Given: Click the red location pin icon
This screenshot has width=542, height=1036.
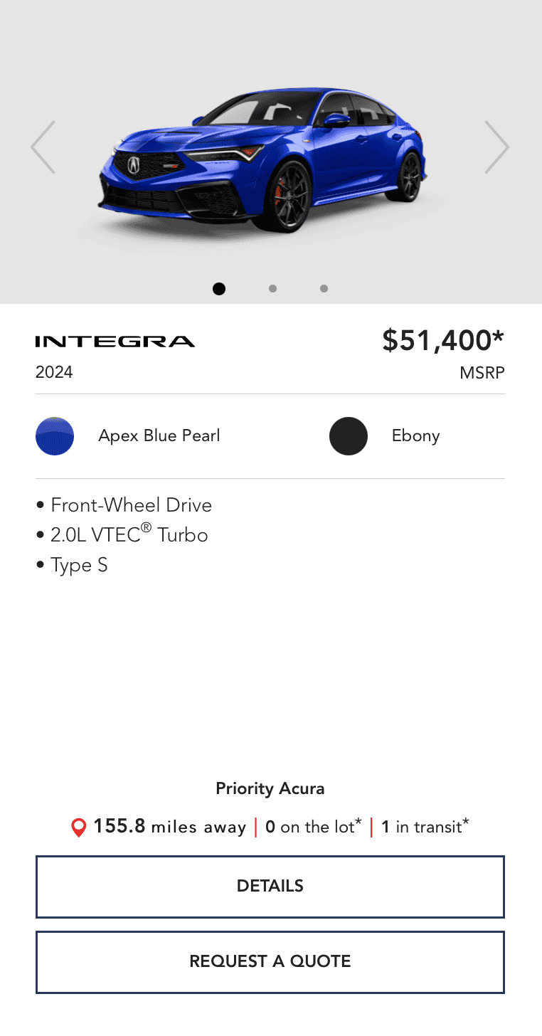Looking at the screenshot, I should (79, 828).
